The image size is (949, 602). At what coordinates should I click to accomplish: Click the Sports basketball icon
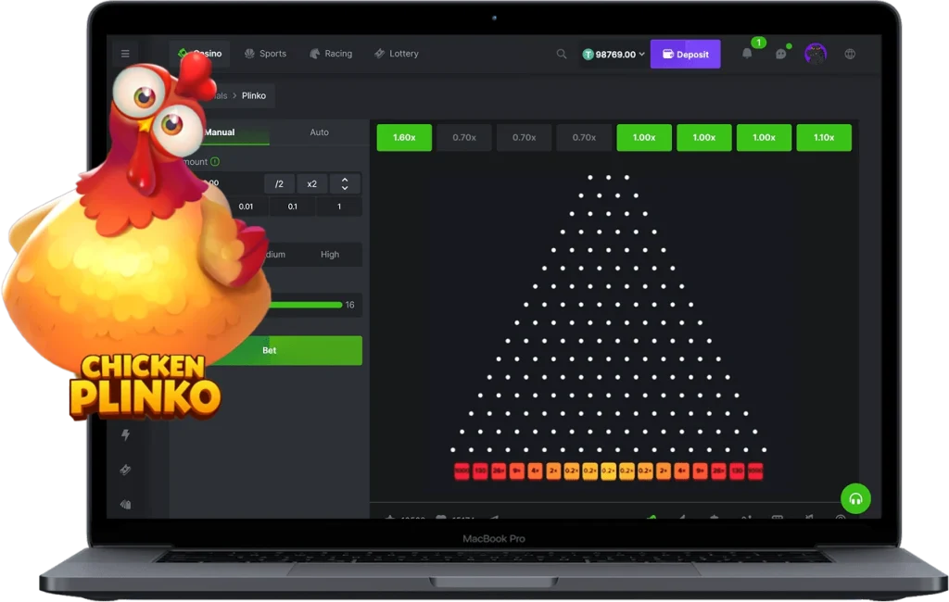click(x=249, y=53)
